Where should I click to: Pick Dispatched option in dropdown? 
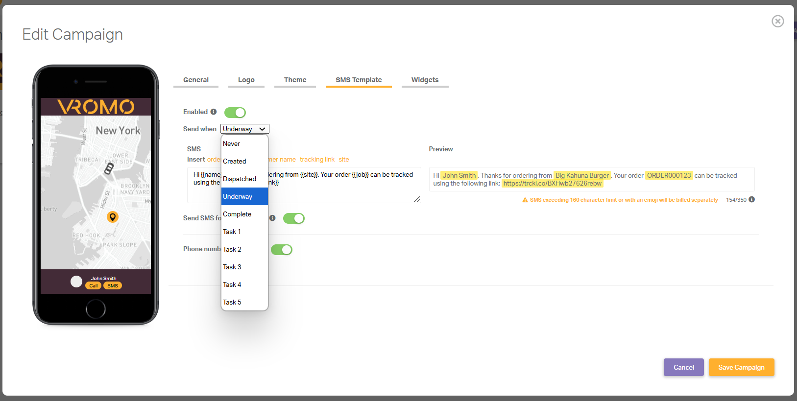click(x=244, y=179)
